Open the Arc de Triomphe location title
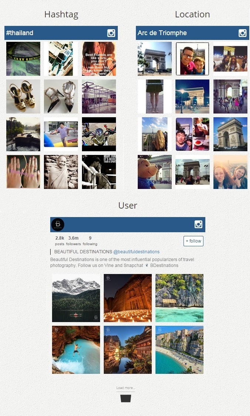This screenshot has width=250, height=416. tap(162, 33)
